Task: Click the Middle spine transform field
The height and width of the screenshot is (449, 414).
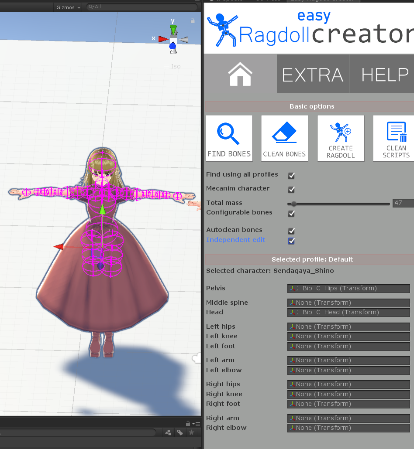Action: tap(348, 303)
